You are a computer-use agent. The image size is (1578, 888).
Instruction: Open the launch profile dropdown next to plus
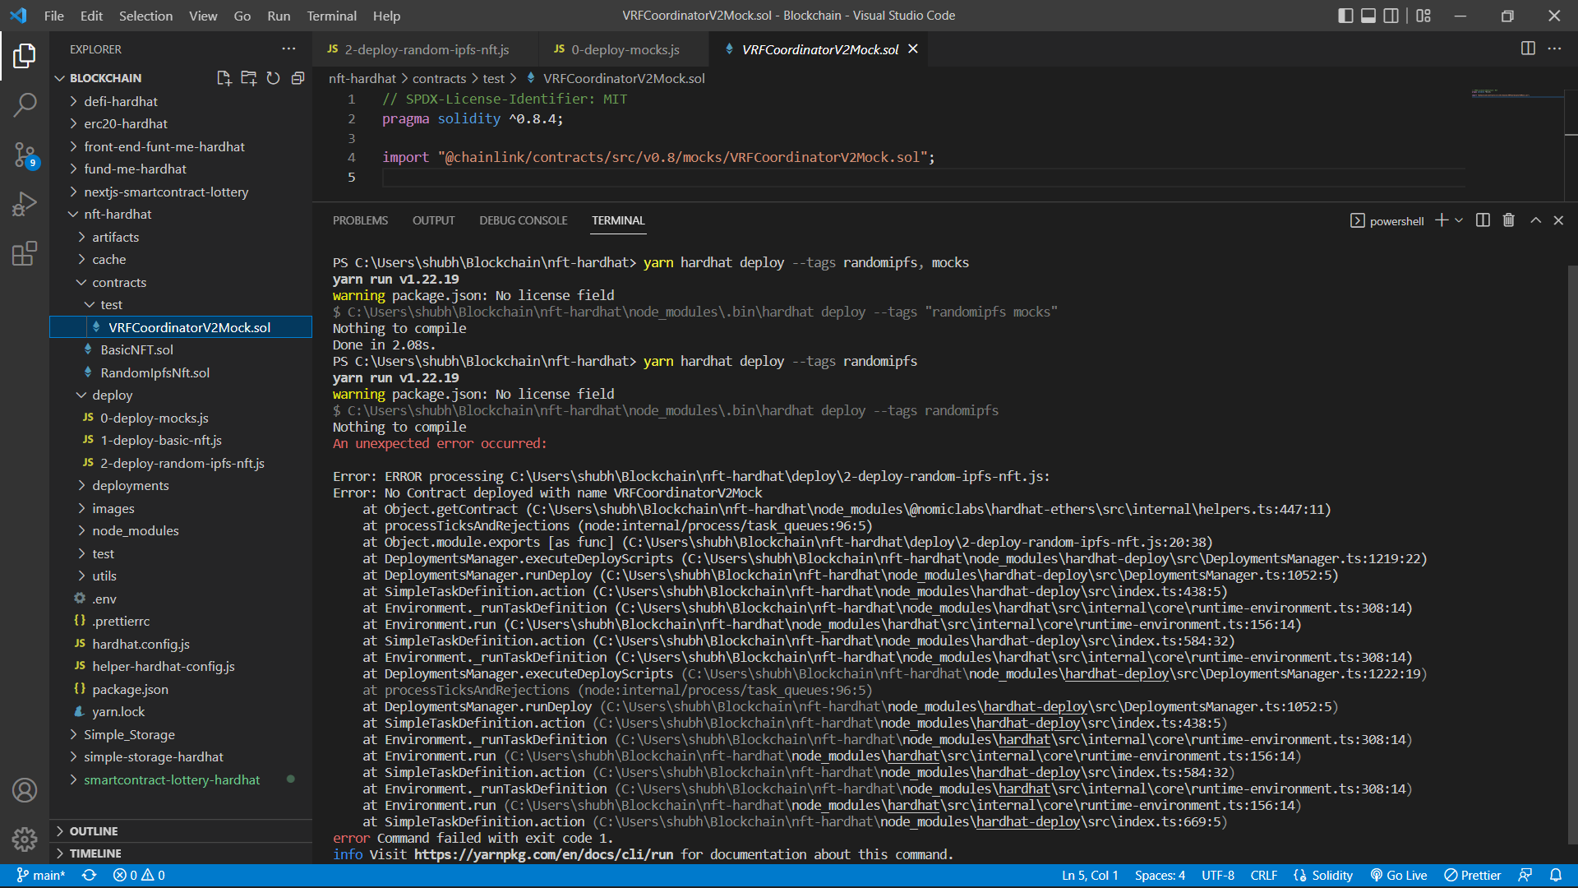pyautogui.click(x=1459, y=220)
